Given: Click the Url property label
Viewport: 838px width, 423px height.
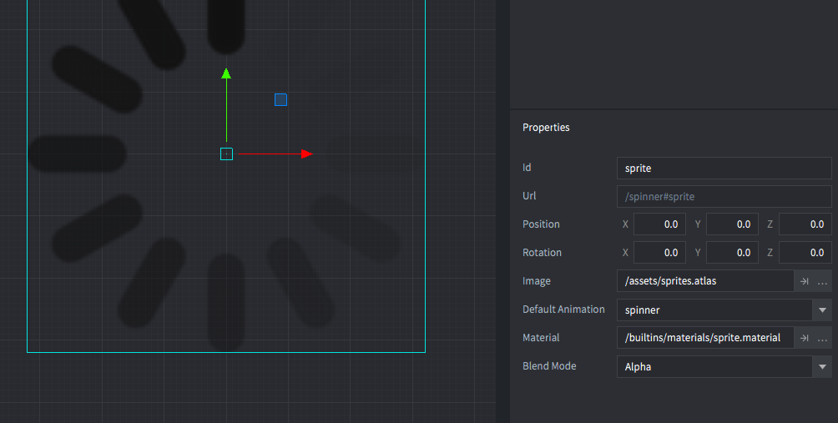Looking at the screenshot, I should [x=528, y=195].
